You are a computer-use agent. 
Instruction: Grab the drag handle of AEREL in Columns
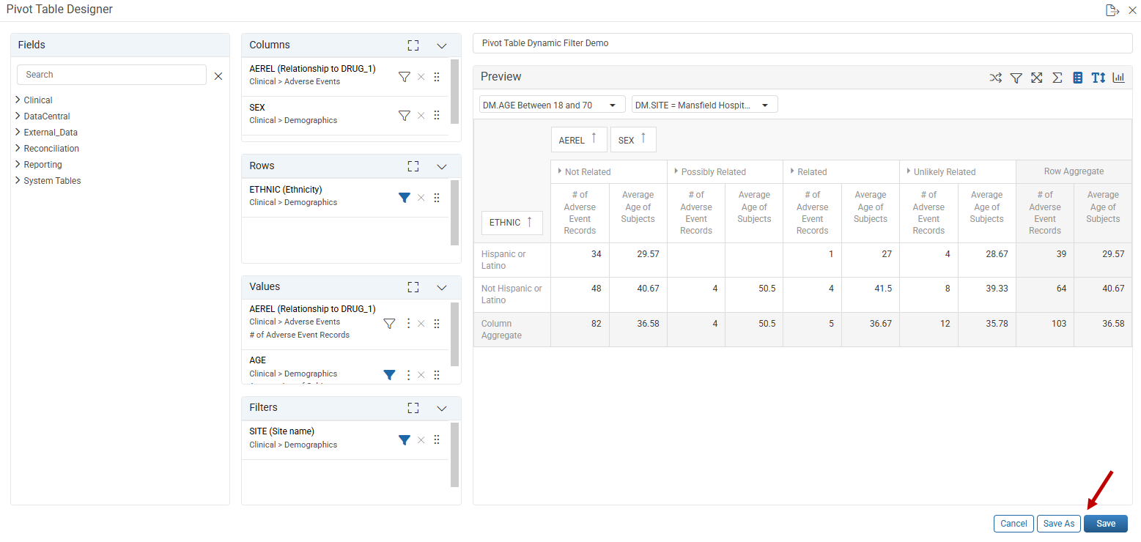click(x=437, y=76)
